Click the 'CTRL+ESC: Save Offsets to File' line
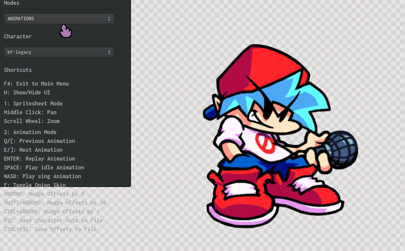The width and height of the screenshot is (405, 251). tap(50, 229)
